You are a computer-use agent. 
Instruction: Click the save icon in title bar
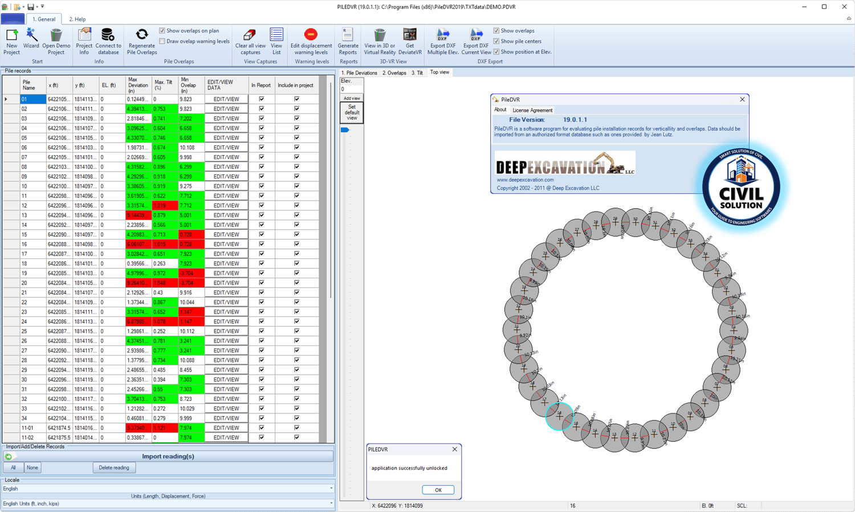click(31, 7)
